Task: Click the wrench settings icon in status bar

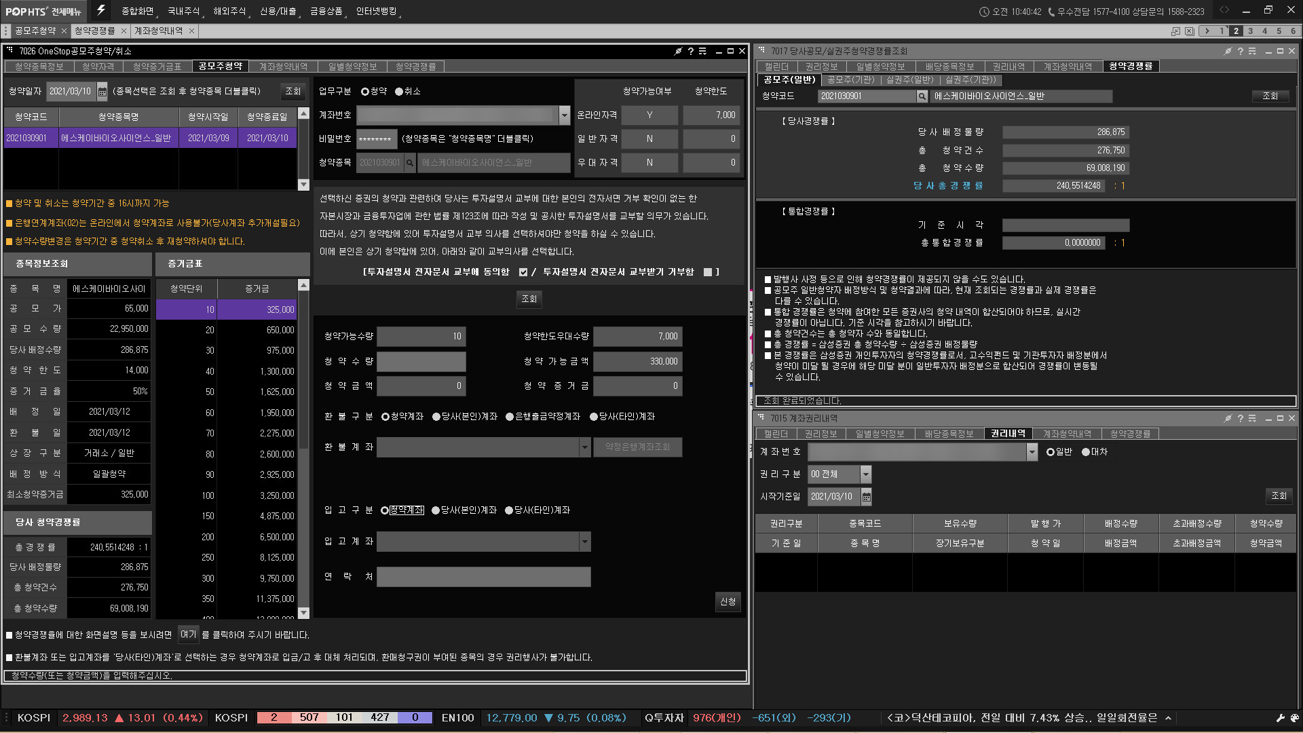Action: tap(1280, 718)
